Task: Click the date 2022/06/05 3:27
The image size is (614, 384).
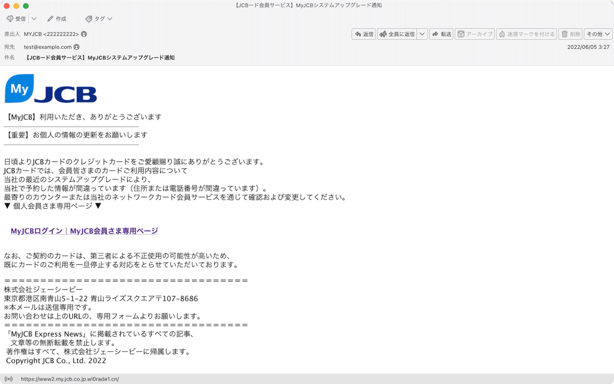Action: tap(588, 46)
